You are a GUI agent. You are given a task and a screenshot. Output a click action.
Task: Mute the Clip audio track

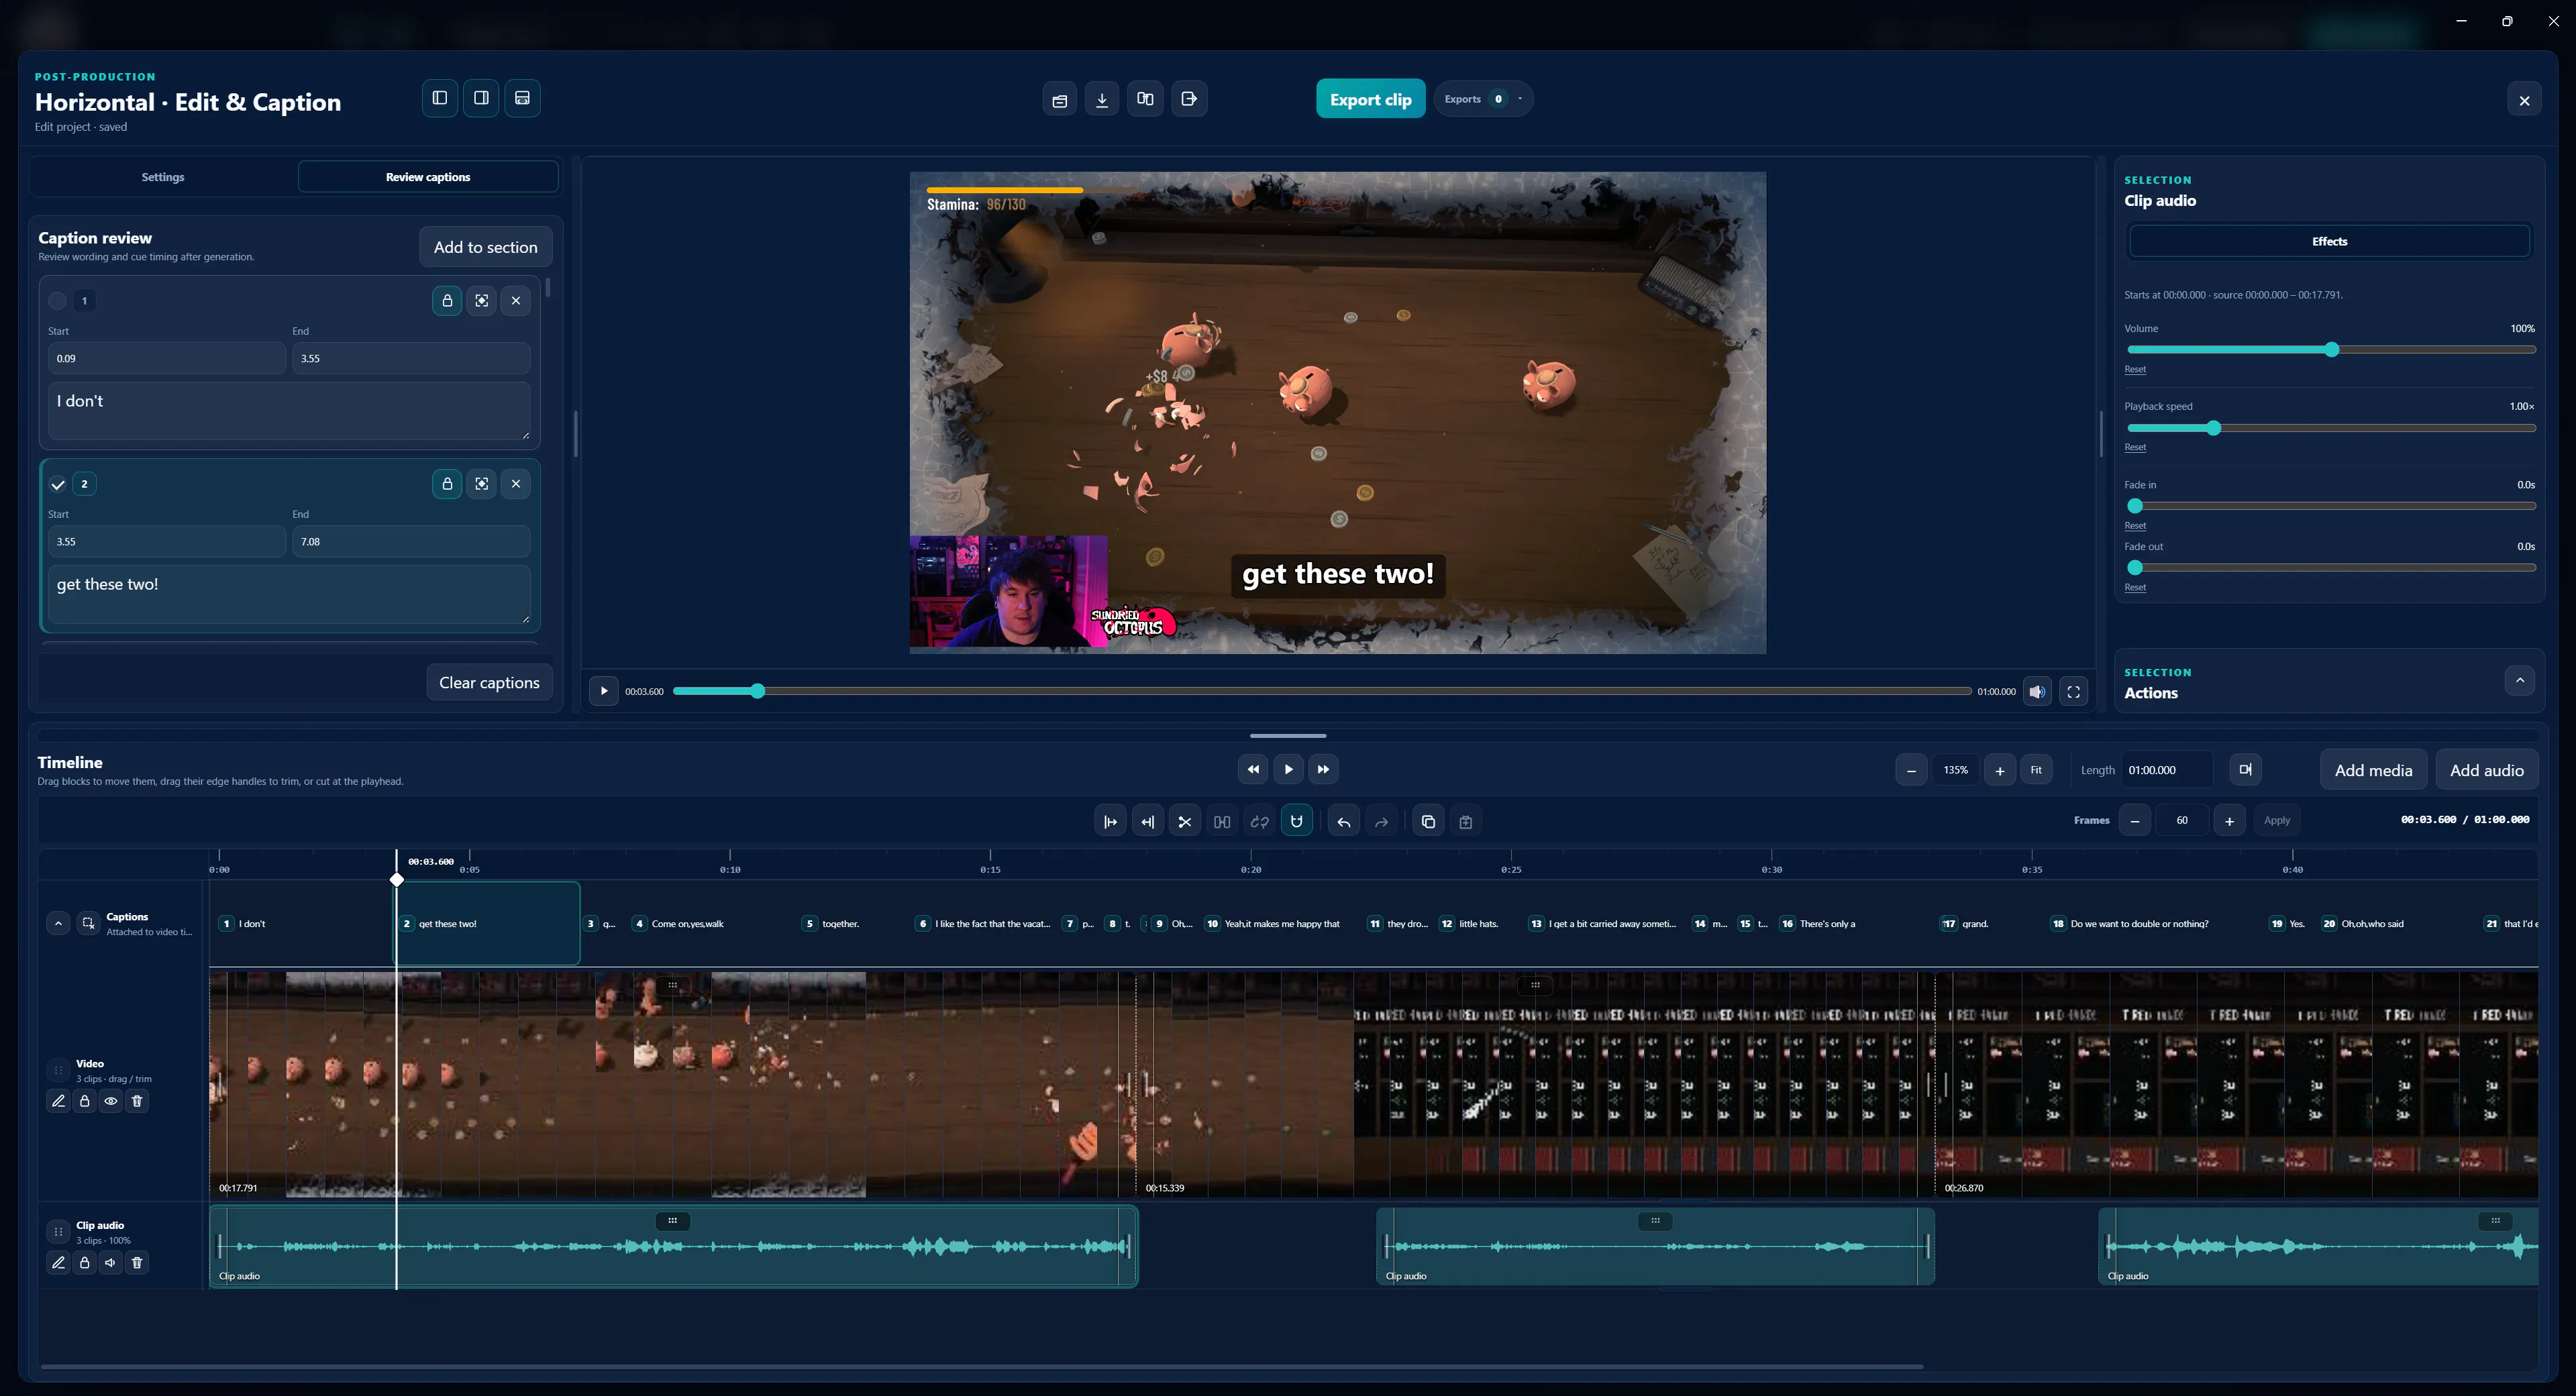click(111, 1263)
